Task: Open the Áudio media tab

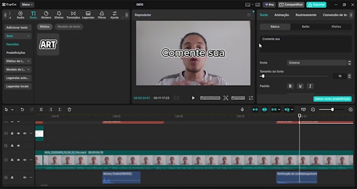Action: tap(20, 15)
